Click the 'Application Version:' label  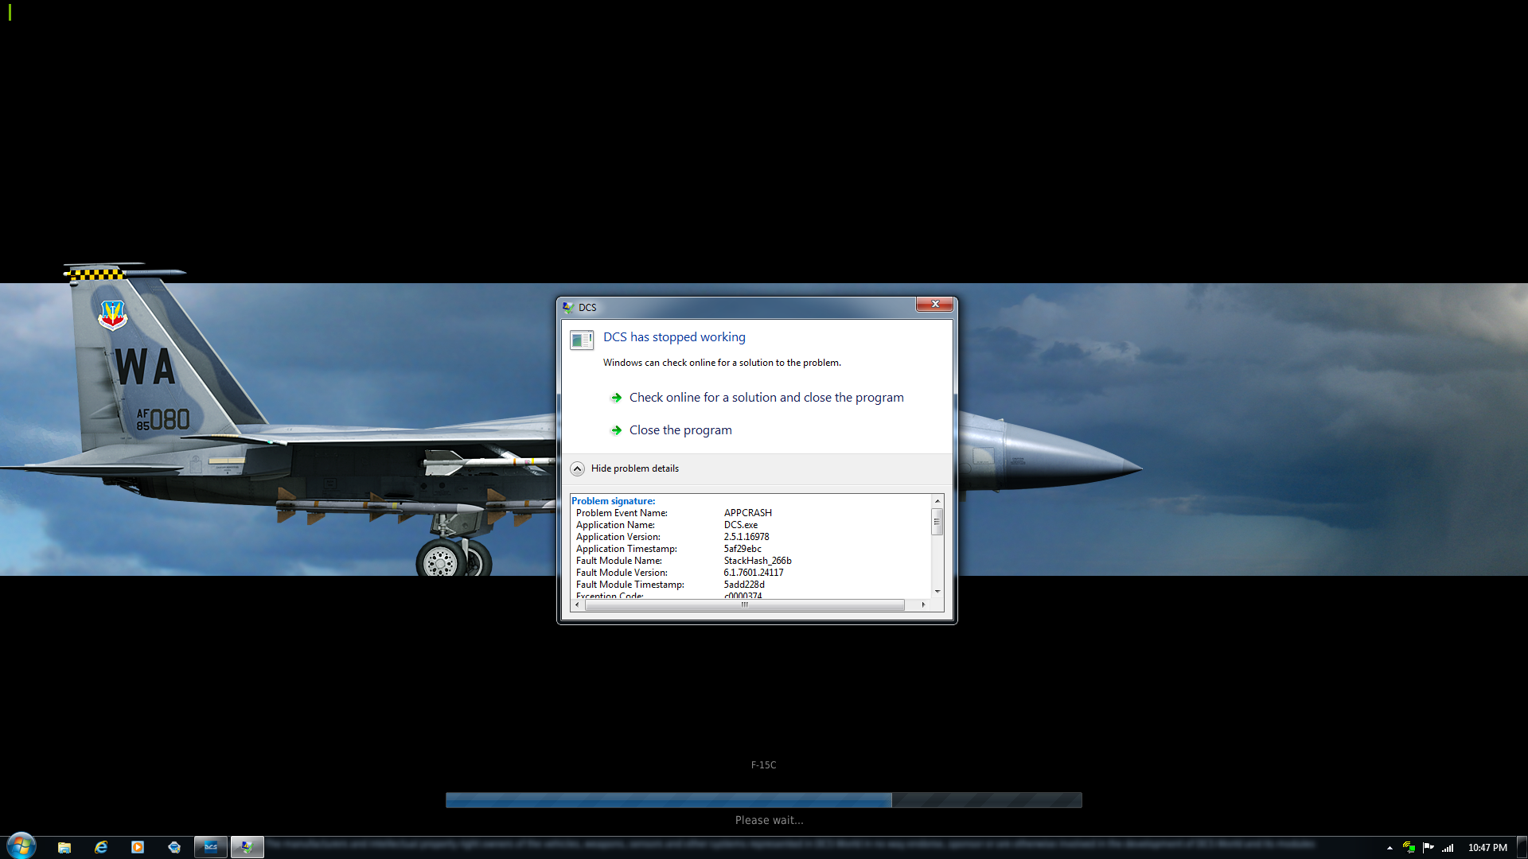coord(618,537)
